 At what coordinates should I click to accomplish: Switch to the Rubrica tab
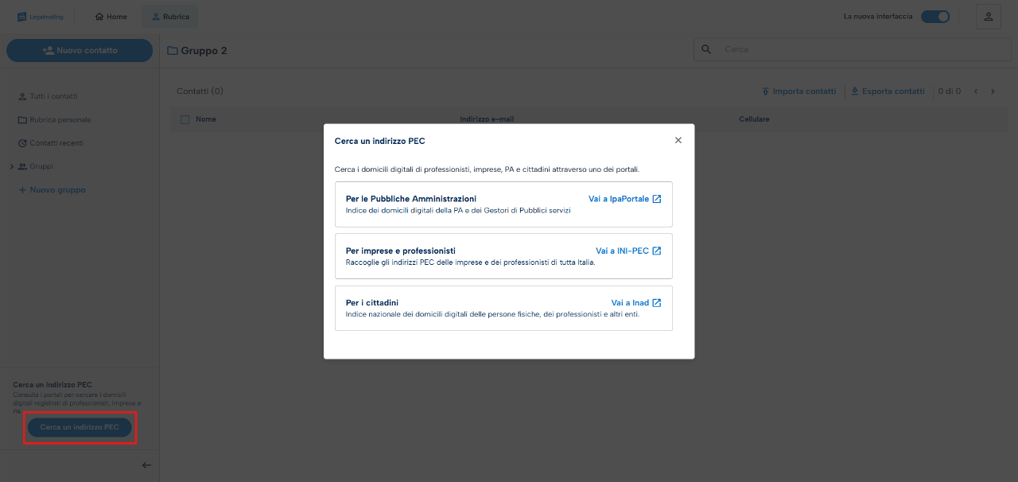pos(170,17)
